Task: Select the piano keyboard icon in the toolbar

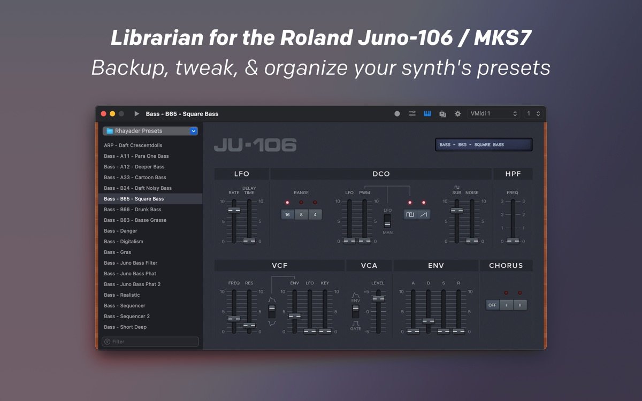Action: point(427,113)
